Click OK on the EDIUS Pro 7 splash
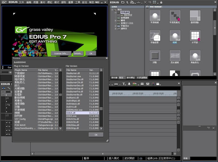Viewport: 218px width, 162px height. click(91, 54)
